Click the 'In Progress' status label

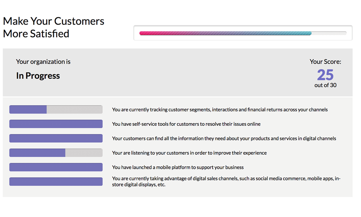click(x=38, y=76)
